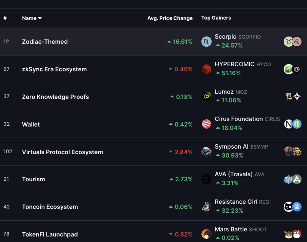
Task: Click the blue signpost icon in the Tourism row
Action: (288, 179)
